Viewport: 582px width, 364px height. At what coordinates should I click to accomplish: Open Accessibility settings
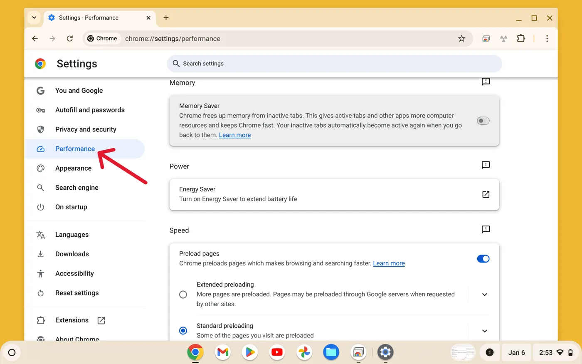[85, 274]
